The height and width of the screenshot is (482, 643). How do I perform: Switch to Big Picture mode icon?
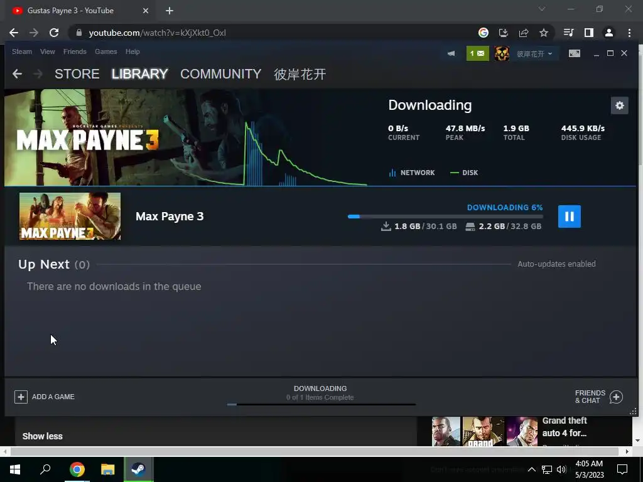point(574,54)
